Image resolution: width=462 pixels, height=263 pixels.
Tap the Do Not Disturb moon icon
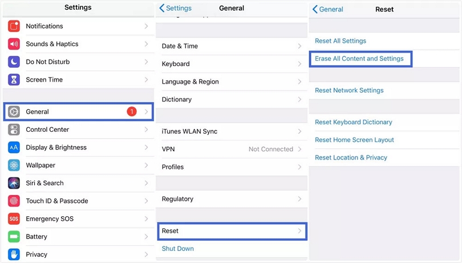pyautogui.click(x=14, y=62)
